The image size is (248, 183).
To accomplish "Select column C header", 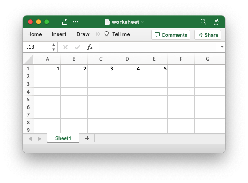I will pos(100,59).
